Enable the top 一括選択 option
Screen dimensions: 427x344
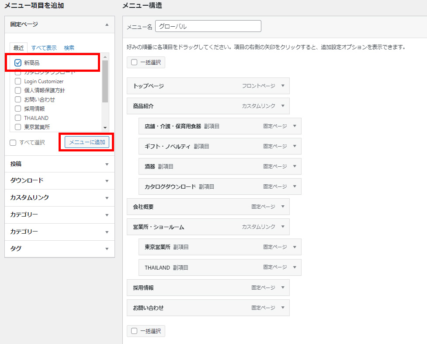134,63
